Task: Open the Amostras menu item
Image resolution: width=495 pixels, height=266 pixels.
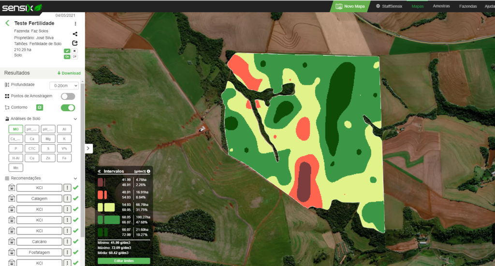Action: (x=441, y=6)
